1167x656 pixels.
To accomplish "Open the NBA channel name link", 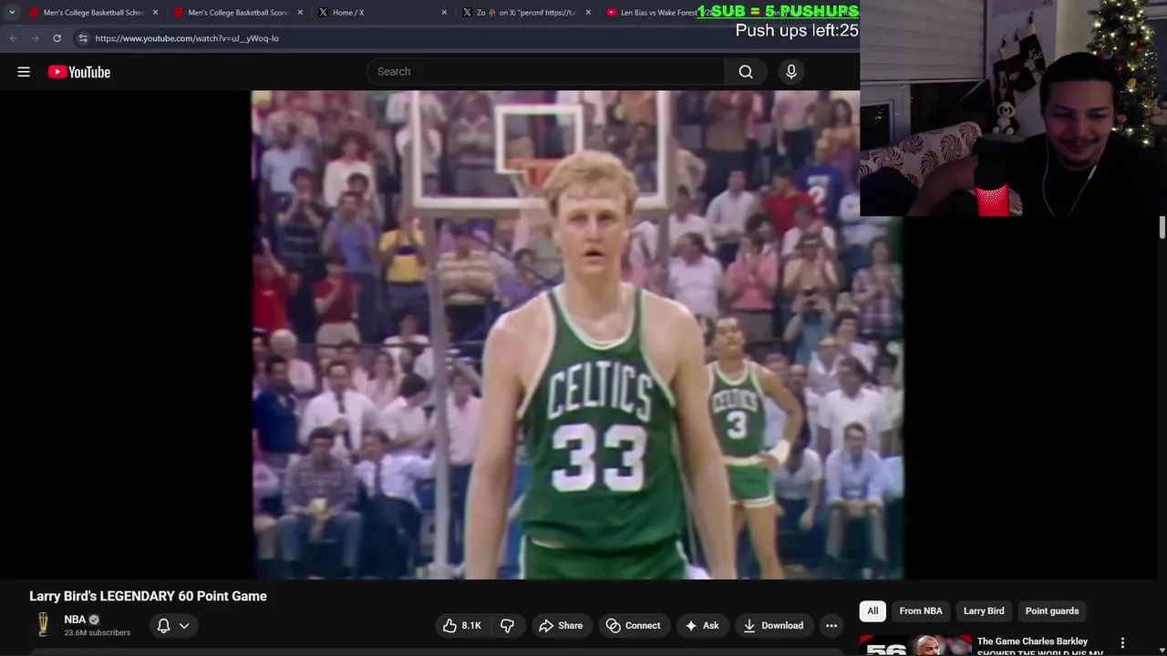I will 75,620.
